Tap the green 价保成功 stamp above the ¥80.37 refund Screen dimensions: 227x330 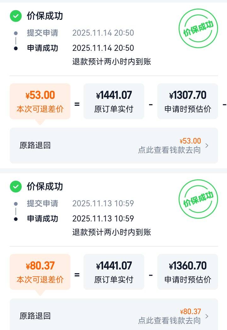[x=198, y=199]
